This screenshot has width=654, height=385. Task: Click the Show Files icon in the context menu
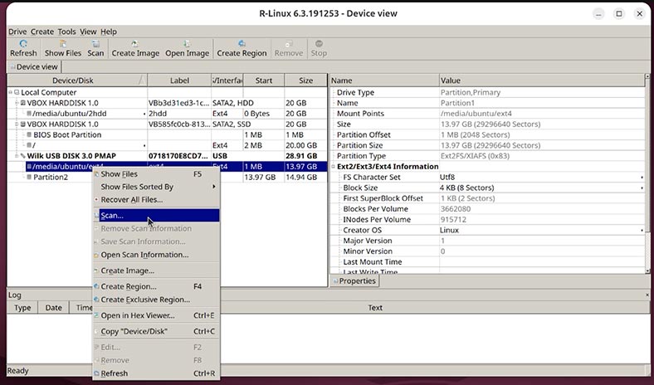point(96,174)
